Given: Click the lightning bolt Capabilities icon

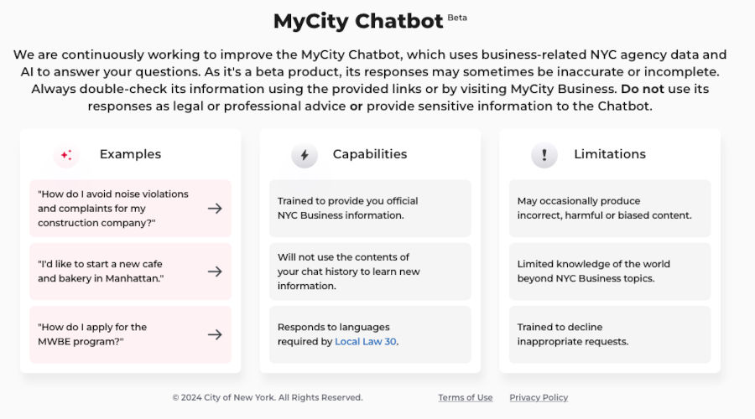Looking at the screenshot, I should (305, 155).
